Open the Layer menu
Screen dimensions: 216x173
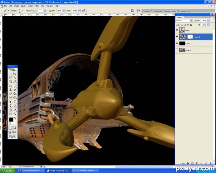[x=23, y=6]
